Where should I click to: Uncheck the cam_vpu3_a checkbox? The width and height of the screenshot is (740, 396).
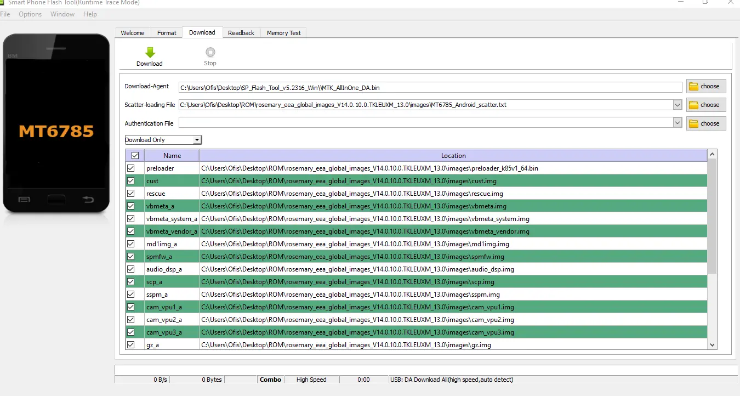tap(130, 332)
